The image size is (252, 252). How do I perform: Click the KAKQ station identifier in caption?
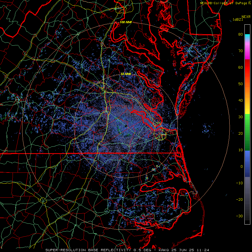click(164, 250)
